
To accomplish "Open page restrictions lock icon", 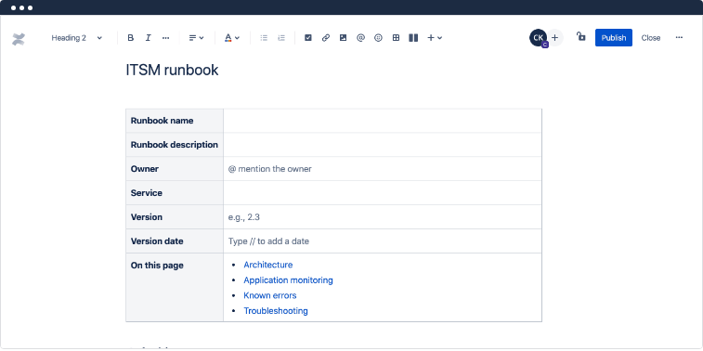I will pos(581,37).
